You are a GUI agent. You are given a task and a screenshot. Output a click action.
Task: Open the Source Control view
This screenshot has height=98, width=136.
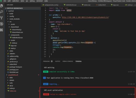pos(2,18)
